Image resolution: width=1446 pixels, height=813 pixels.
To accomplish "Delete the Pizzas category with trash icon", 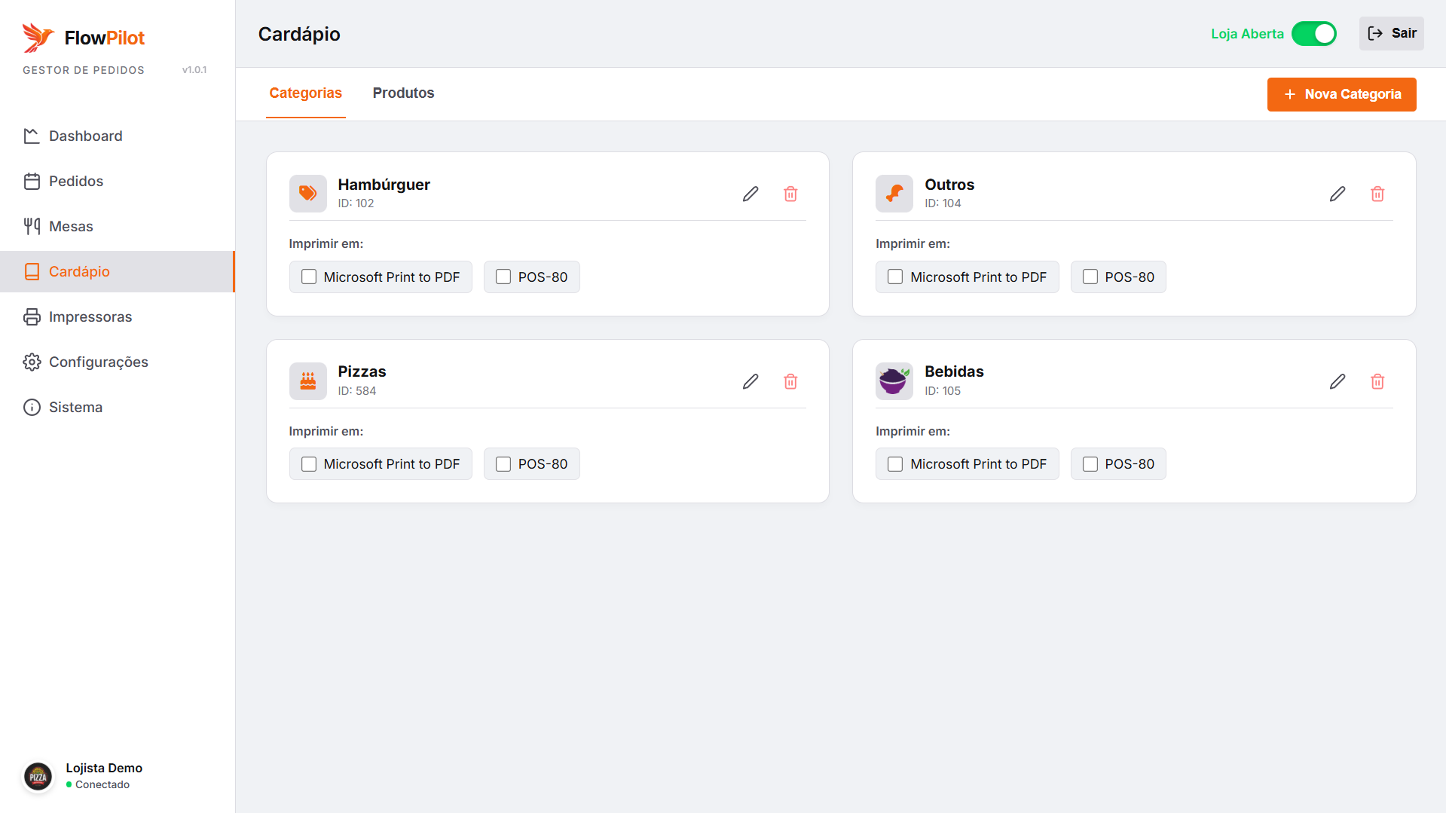I will [790, 382].
